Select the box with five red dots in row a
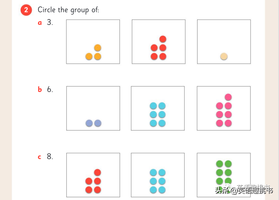279x200 pixels. coord(158,42)
